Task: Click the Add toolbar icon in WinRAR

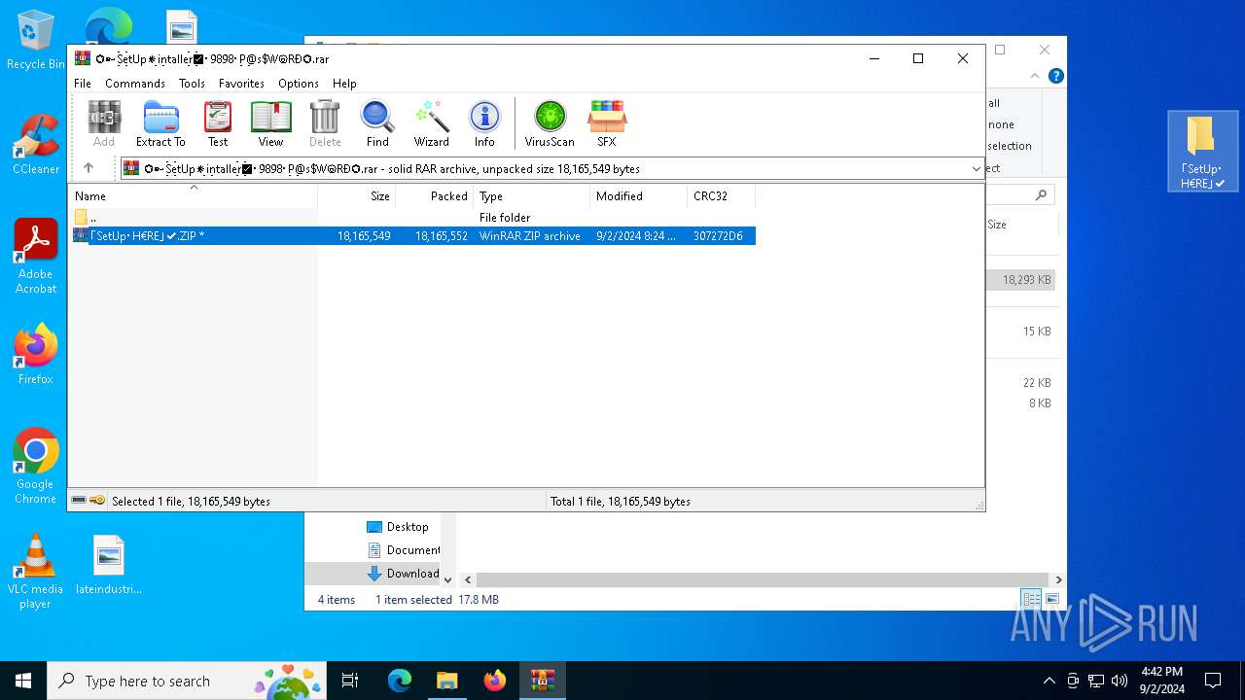Action: (x=104, y=123)
